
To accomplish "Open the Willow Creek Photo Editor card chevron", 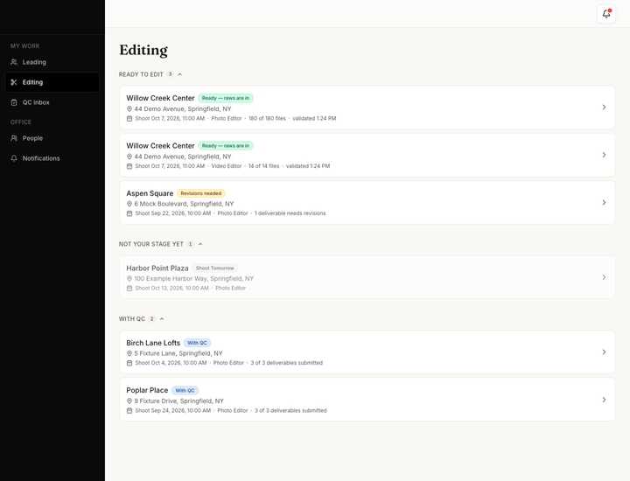I will tap(604, 108).
